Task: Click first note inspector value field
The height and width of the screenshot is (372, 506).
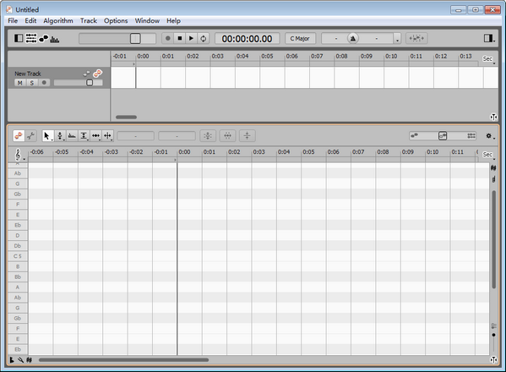Action: 135,135
